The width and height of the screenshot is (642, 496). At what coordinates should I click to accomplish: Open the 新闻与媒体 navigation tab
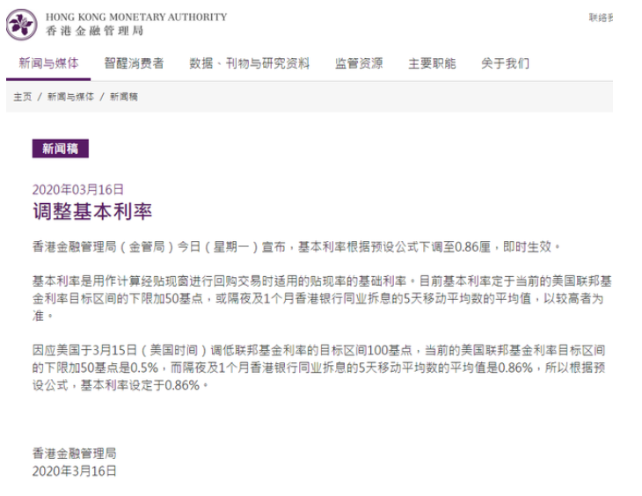pyautogui.click(x=48, y=63)
